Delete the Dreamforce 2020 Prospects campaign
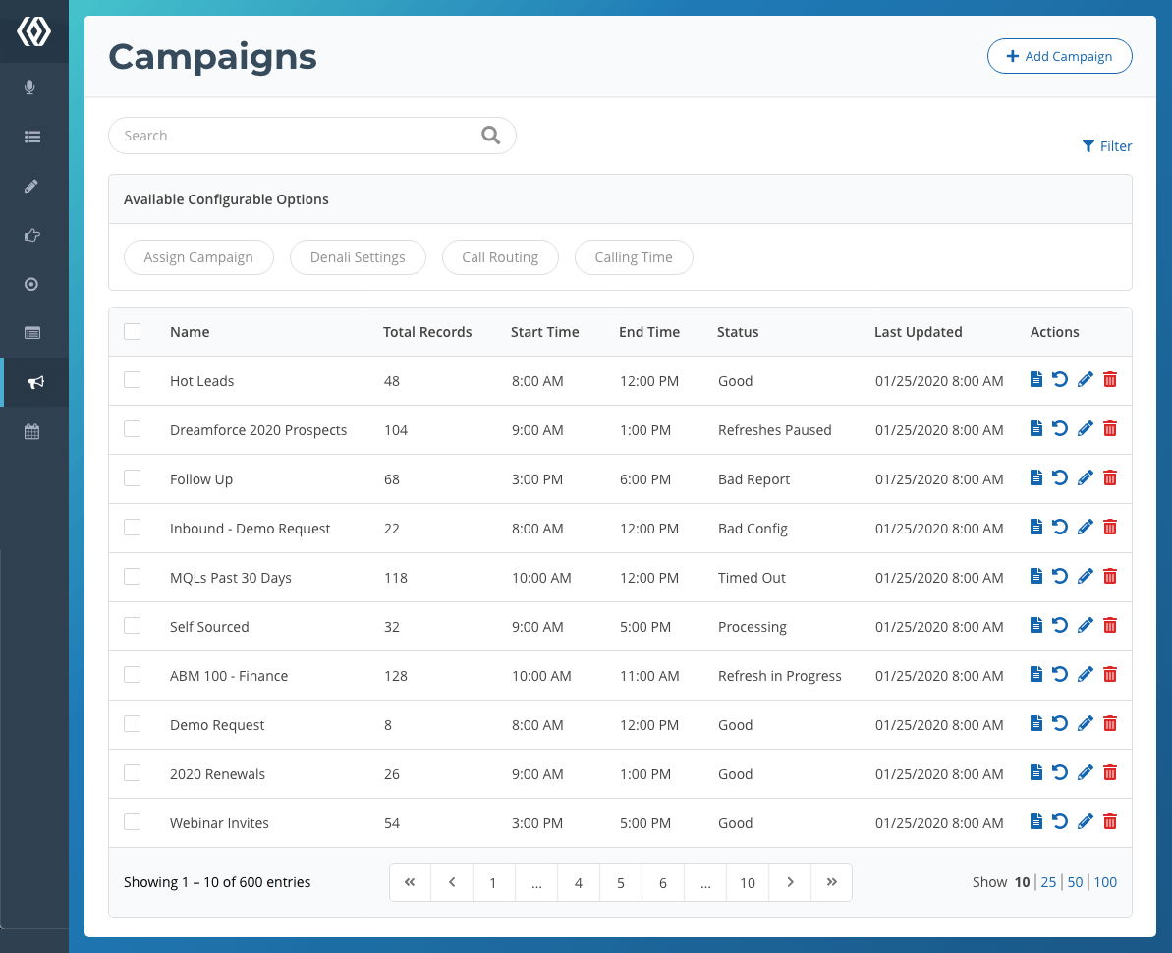 click(x=1110, y=429)
